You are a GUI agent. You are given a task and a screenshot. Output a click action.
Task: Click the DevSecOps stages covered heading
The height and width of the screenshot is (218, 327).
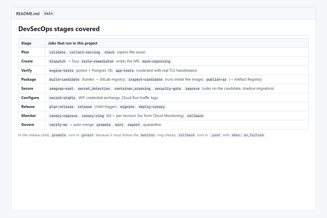coord(59,29)
